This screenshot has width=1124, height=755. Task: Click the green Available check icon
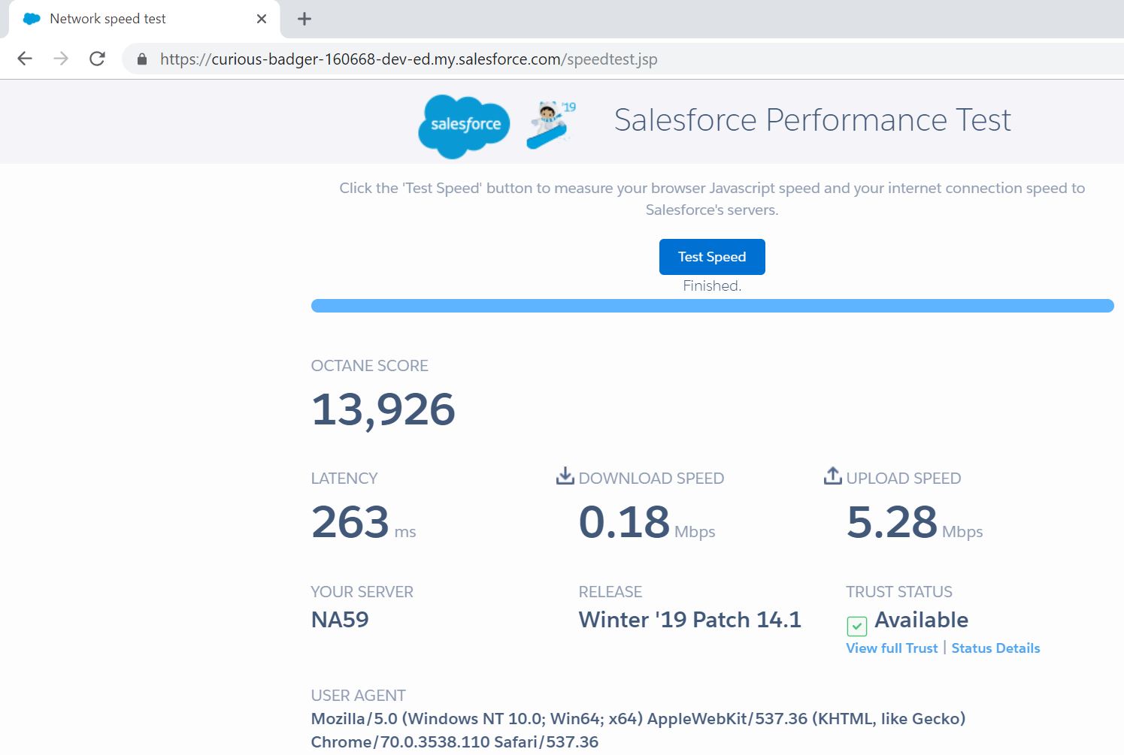click(x=857, y=625)
